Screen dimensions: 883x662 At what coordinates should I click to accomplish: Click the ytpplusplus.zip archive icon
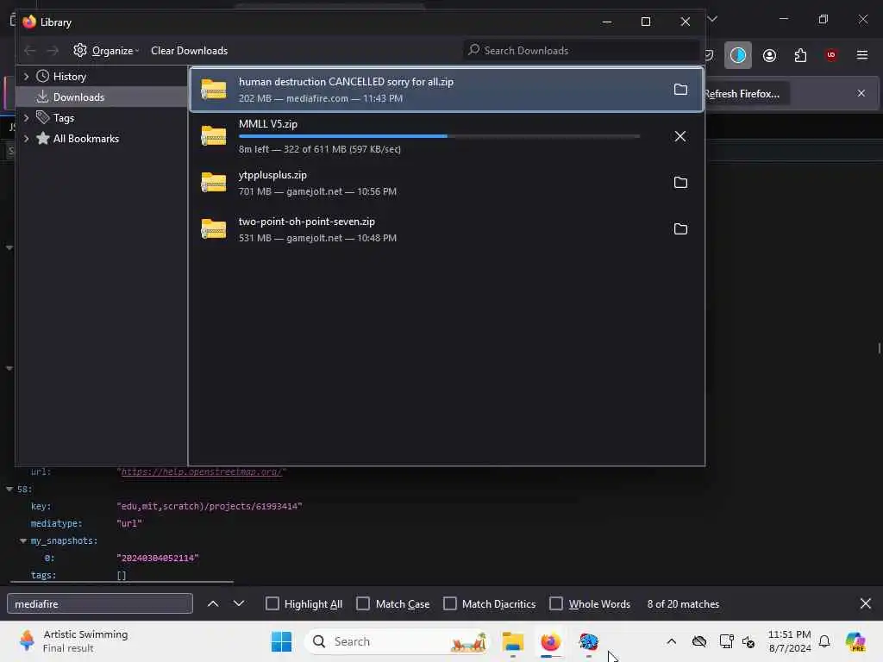(x=214, y=183)
